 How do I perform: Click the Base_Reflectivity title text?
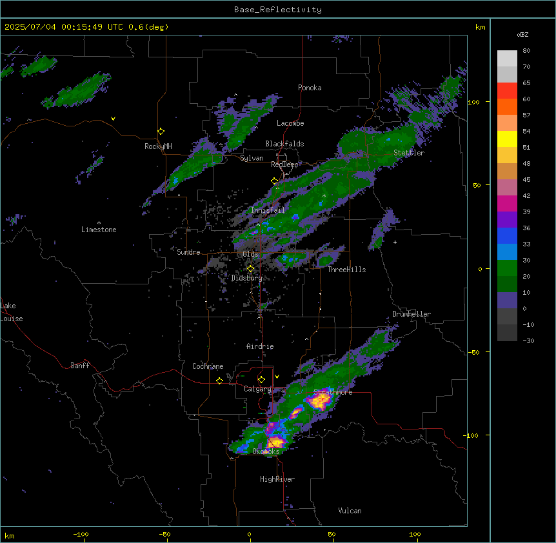[x=278, y=10]
